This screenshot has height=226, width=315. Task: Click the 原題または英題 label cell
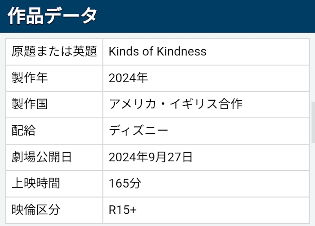(54, 52)
